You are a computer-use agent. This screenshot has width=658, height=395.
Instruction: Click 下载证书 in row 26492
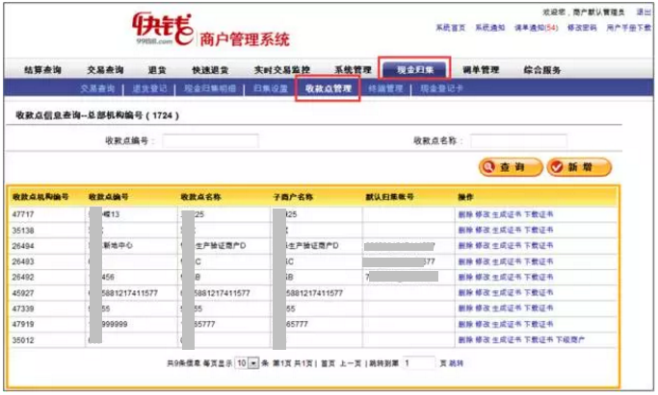[539, 277]
